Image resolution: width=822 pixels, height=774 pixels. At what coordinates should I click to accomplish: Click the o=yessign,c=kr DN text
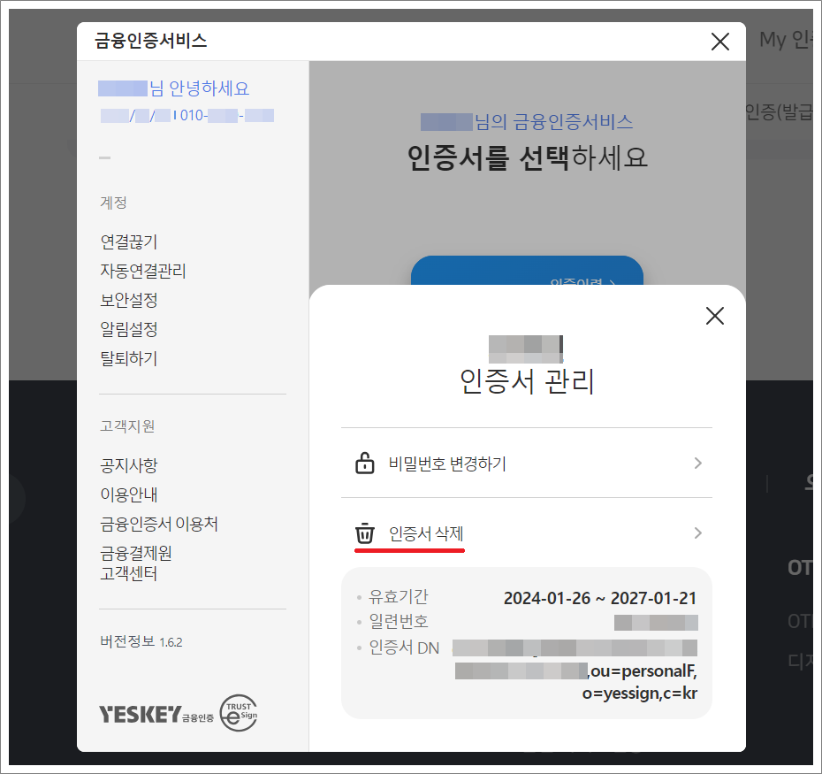pyautogui.click(x=640, y=694)
